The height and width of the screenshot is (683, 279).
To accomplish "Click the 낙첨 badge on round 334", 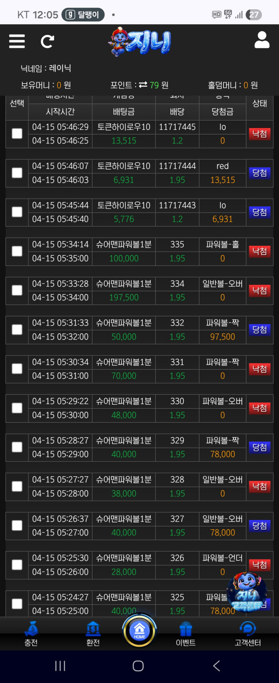I will point(259,291).
